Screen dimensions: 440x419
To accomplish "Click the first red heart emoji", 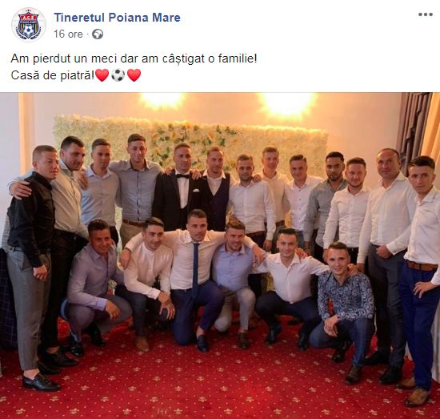I will tap(102, 75).
